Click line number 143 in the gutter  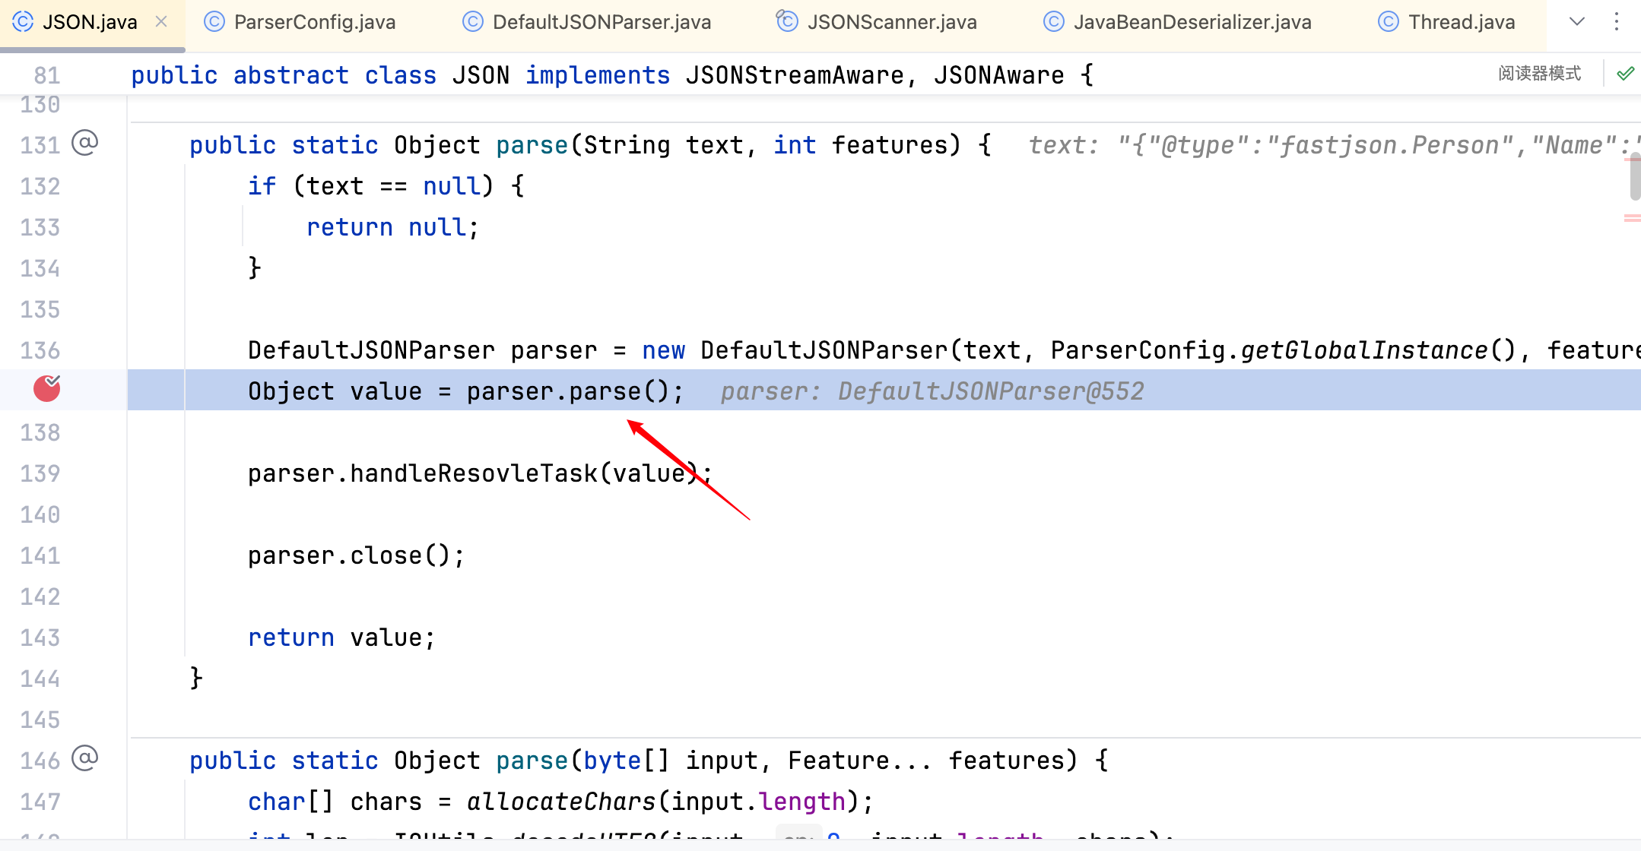(x=40, y=637)
